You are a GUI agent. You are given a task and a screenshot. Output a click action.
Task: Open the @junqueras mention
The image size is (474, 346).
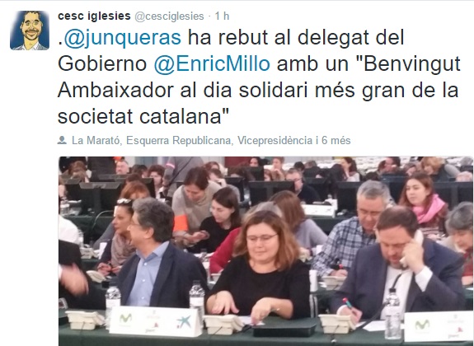(x=123, y=38)
